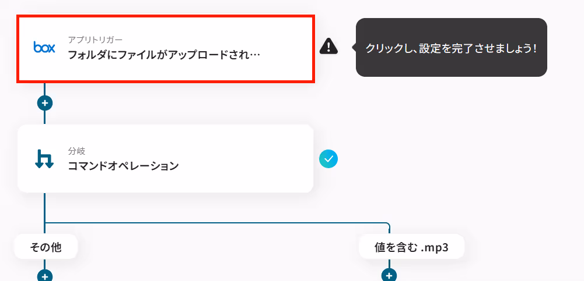Click the black warning triangle icon
Image resolution: width=584 pixels, height=281 pixels.
(328, 46)
